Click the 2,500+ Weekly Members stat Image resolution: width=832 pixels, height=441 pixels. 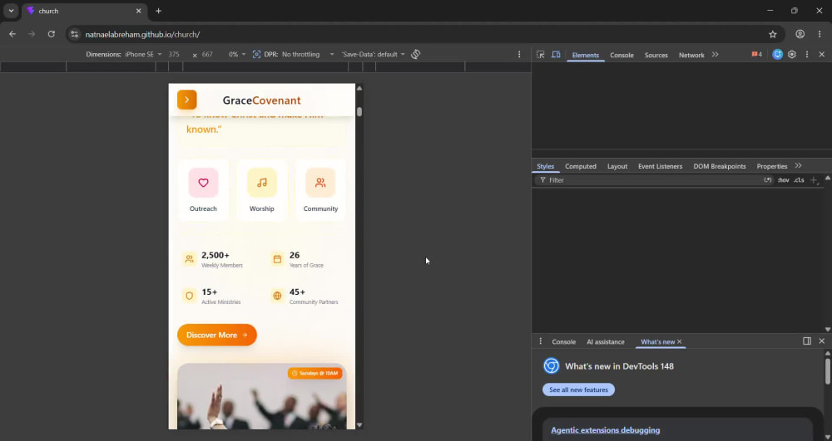click(x=213, y=259)
